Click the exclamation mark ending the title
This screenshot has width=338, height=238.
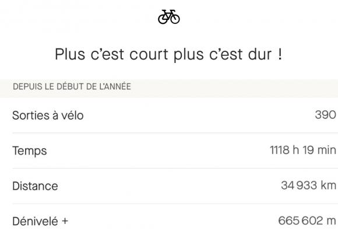coord(280,54)
